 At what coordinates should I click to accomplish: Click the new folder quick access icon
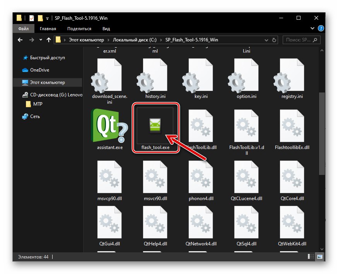click(40, 18)
